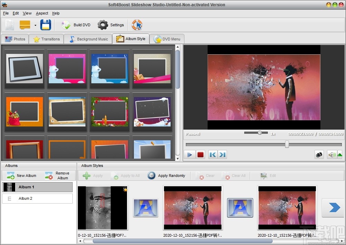
Task: Click the lifebuoy help icon in toolbar
Action: pos(137,25)
